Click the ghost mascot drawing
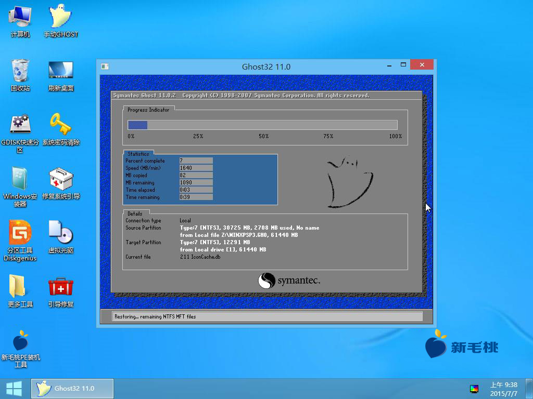 tap(349, 182)
